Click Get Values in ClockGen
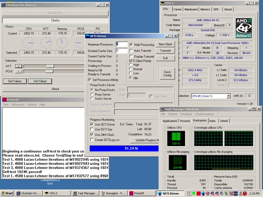 15,81
